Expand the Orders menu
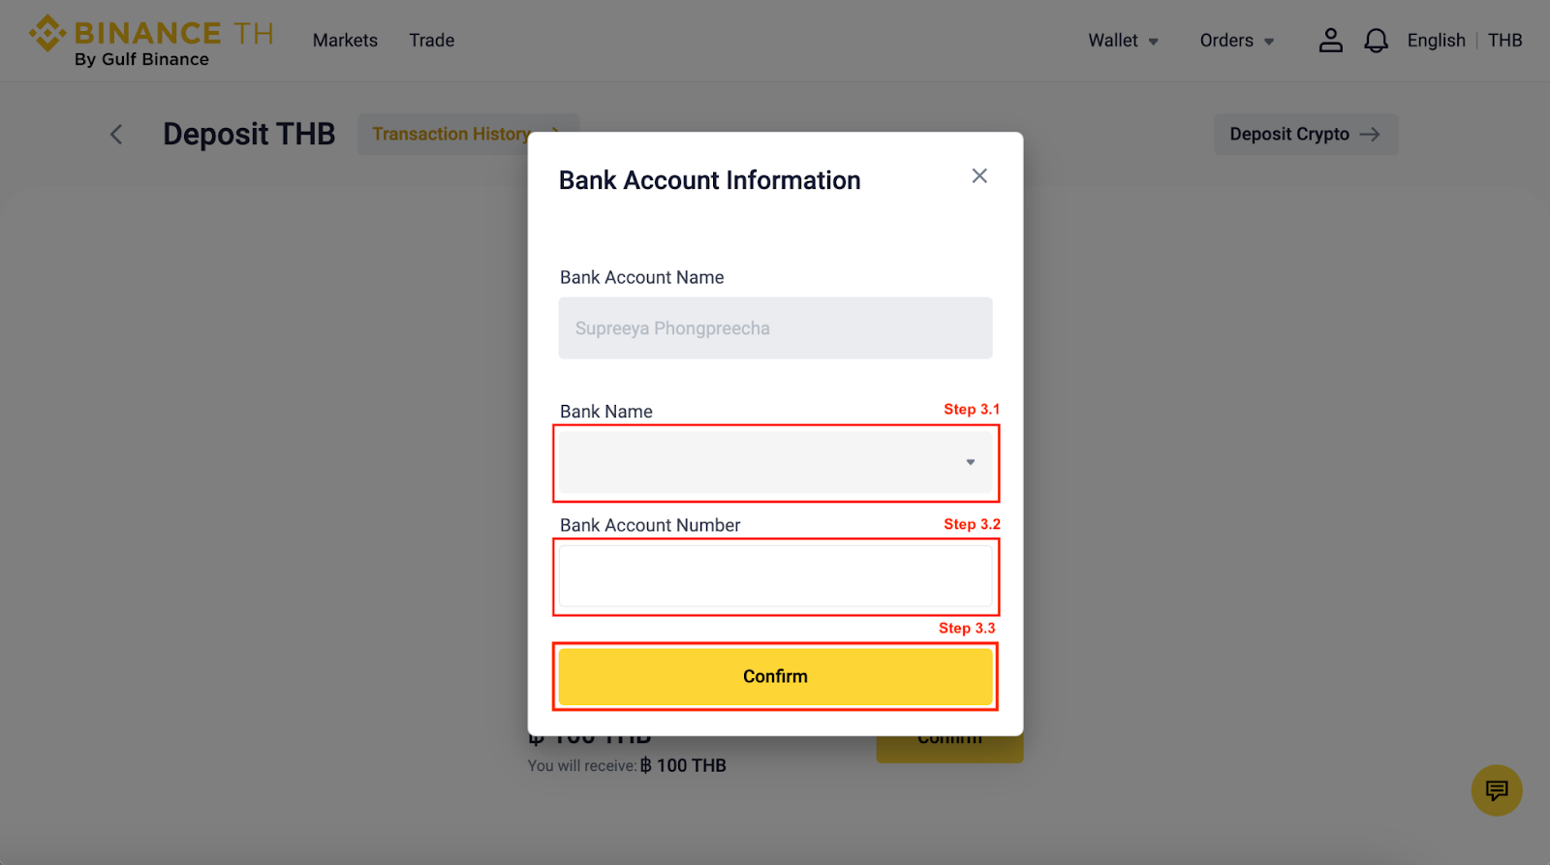Screen dimensions: 1550x865 click(1237, 41)
